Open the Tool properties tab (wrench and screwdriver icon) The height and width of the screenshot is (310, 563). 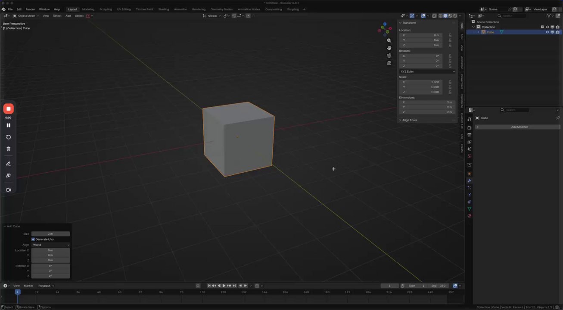click(470, 119)
